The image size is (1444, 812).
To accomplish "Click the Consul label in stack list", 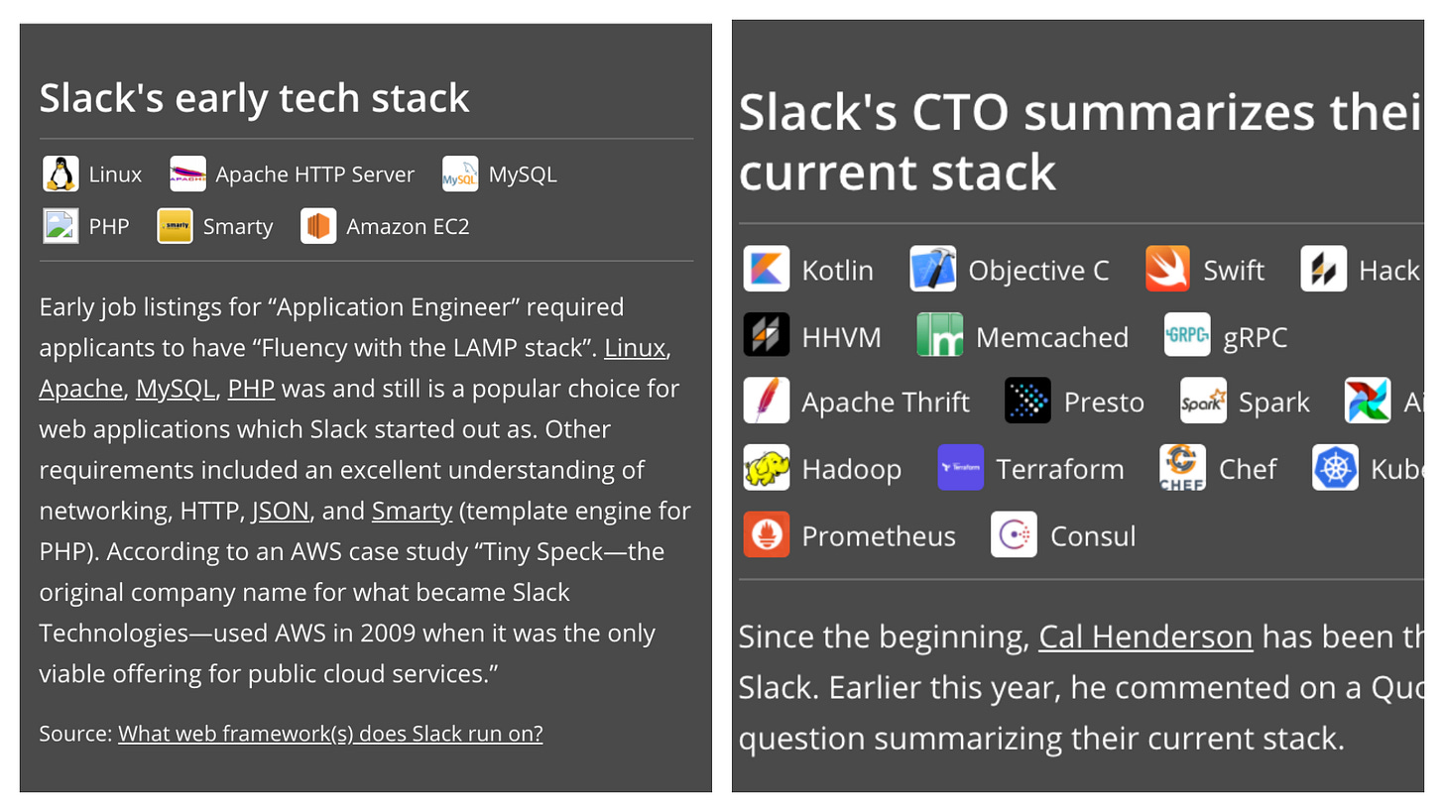I will [1093, 535].
